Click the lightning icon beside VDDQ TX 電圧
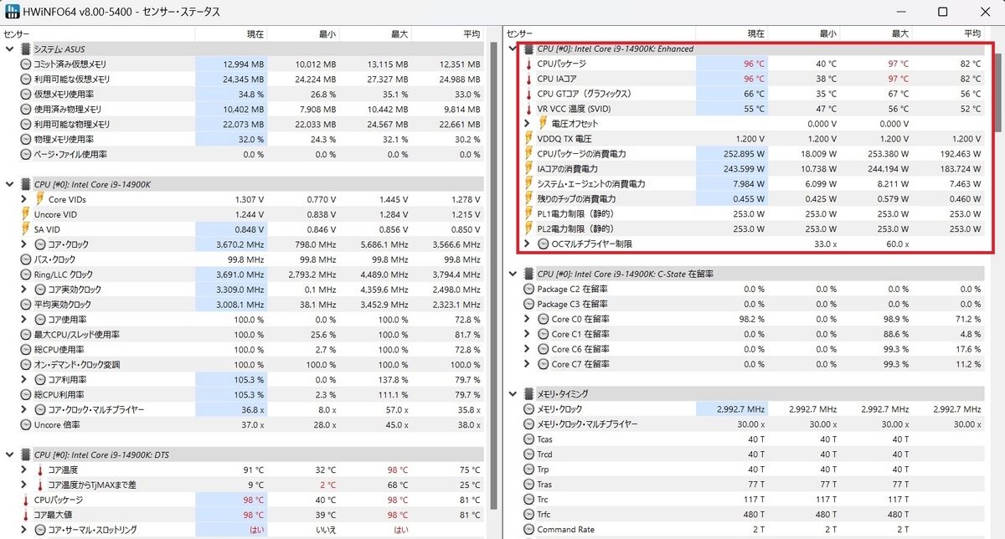Screen dimensions: 1005x539 [x=528, y=139]
